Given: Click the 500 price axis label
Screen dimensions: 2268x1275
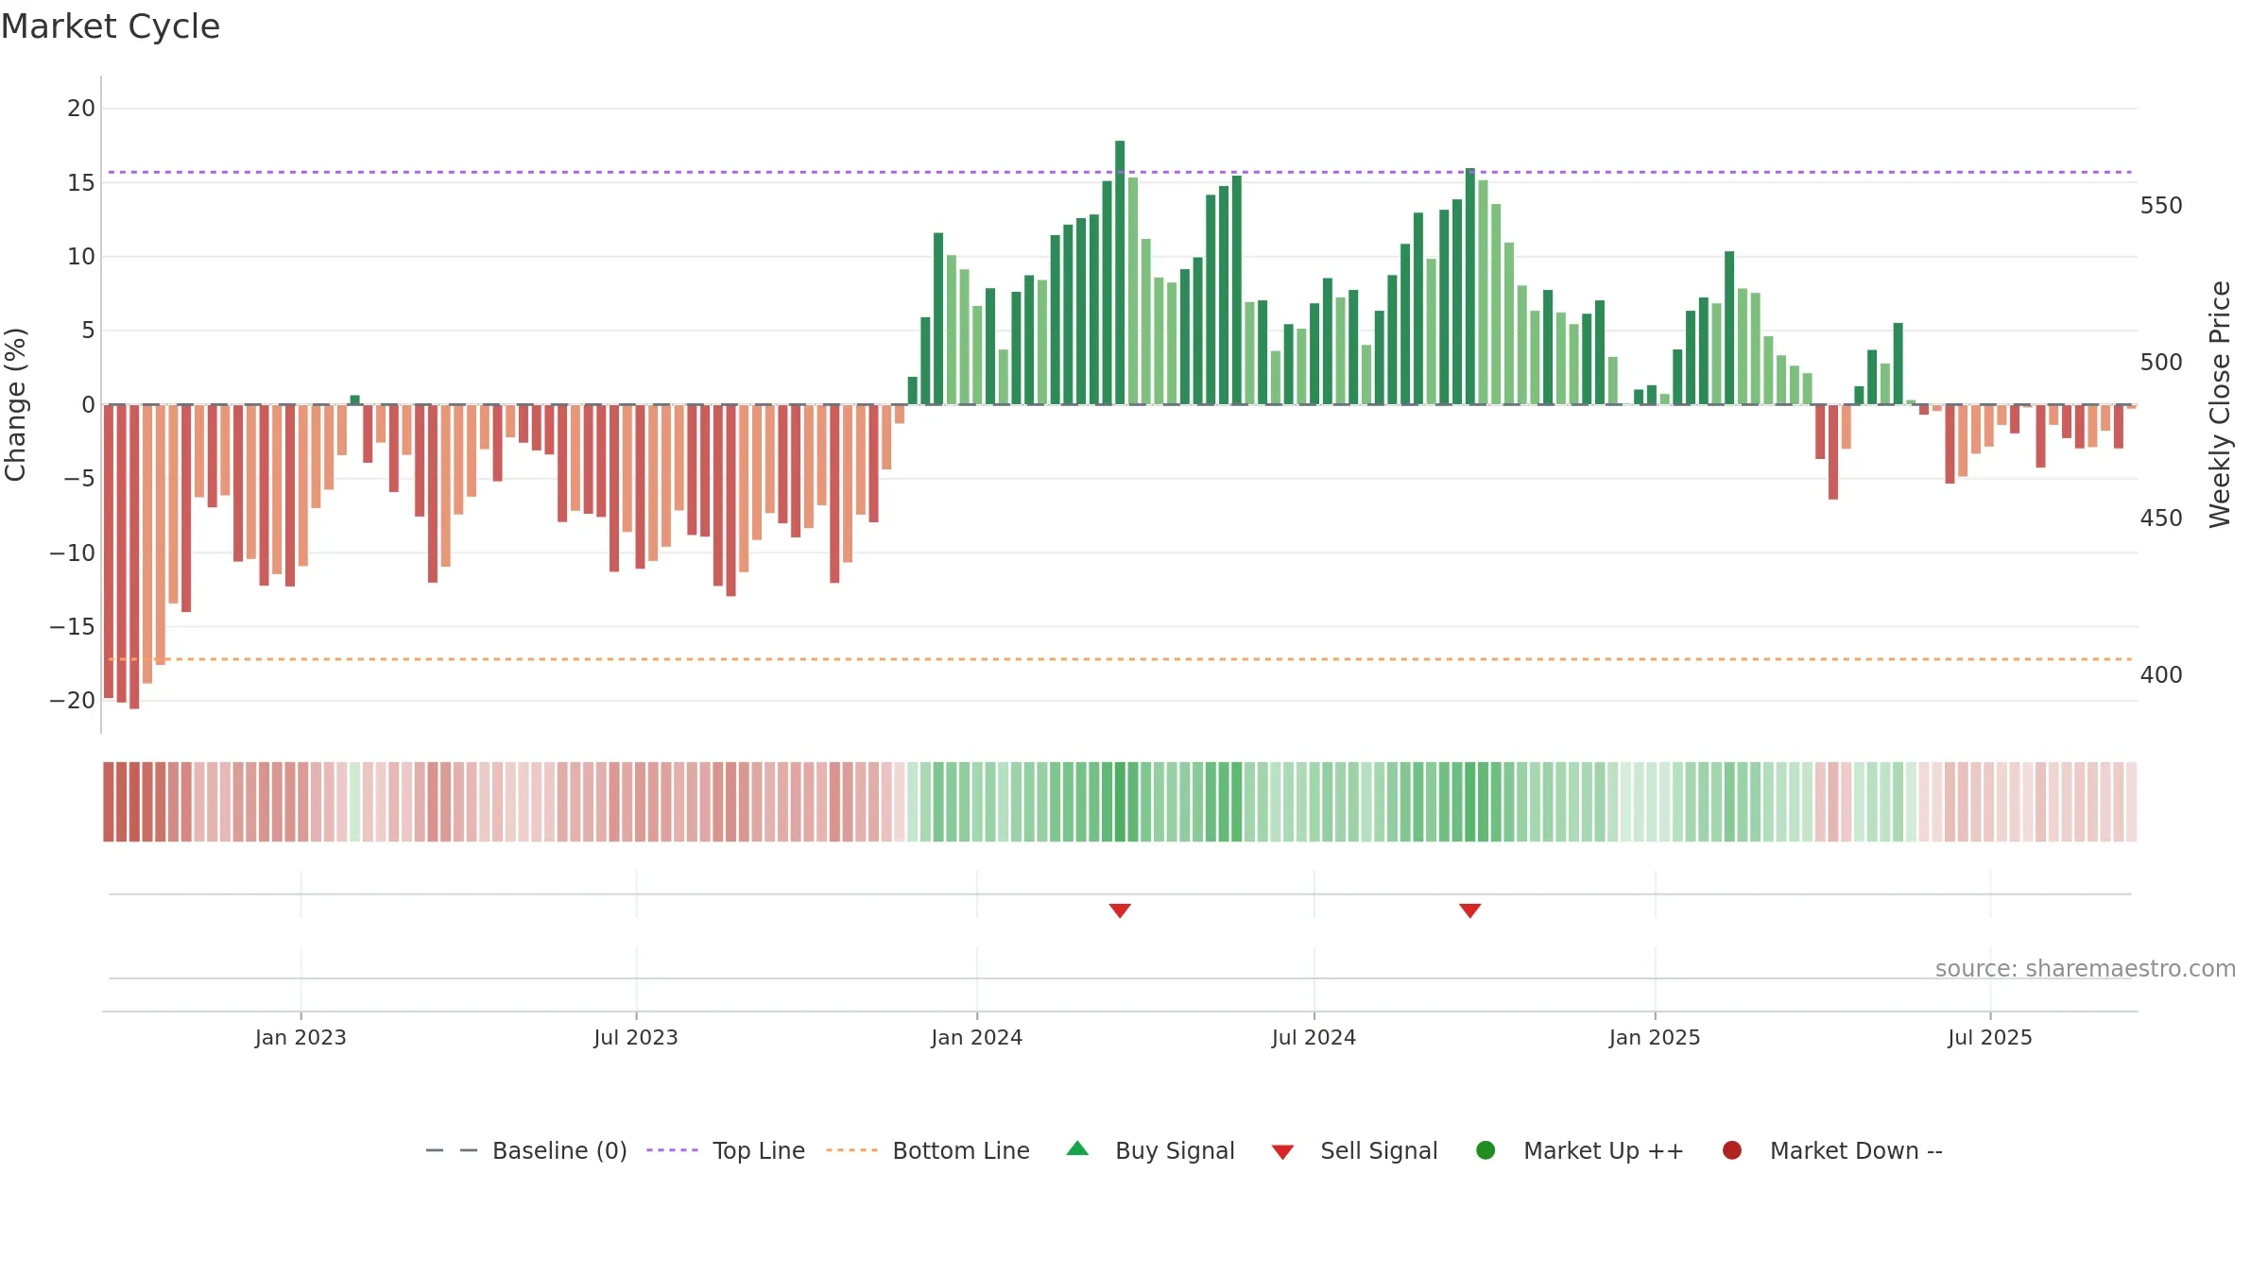Looking at the screenshot, I should point(2161,363).
